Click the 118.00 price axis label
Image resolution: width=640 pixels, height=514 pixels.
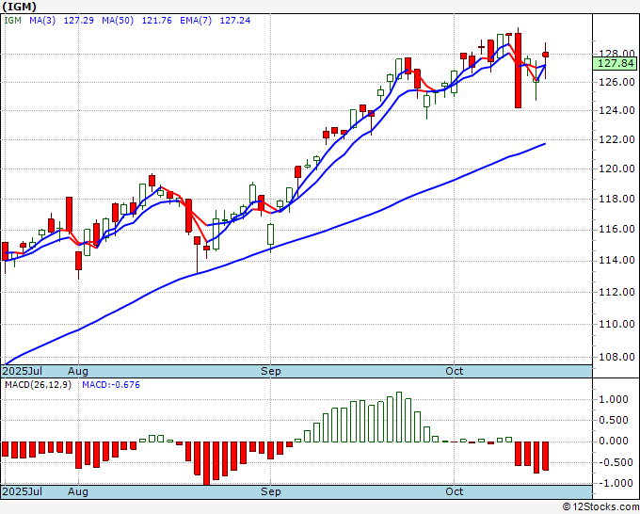click(x=616, y=199)
